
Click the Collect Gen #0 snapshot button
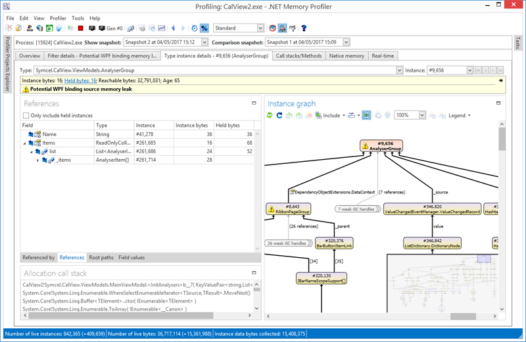(110, 28)
